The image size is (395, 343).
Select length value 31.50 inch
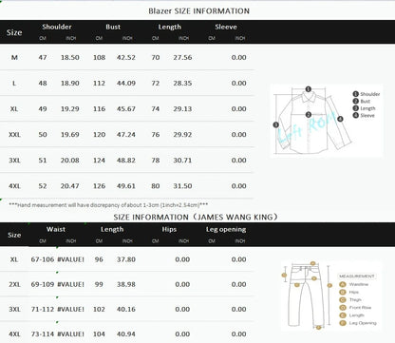[x=182, y=186]
